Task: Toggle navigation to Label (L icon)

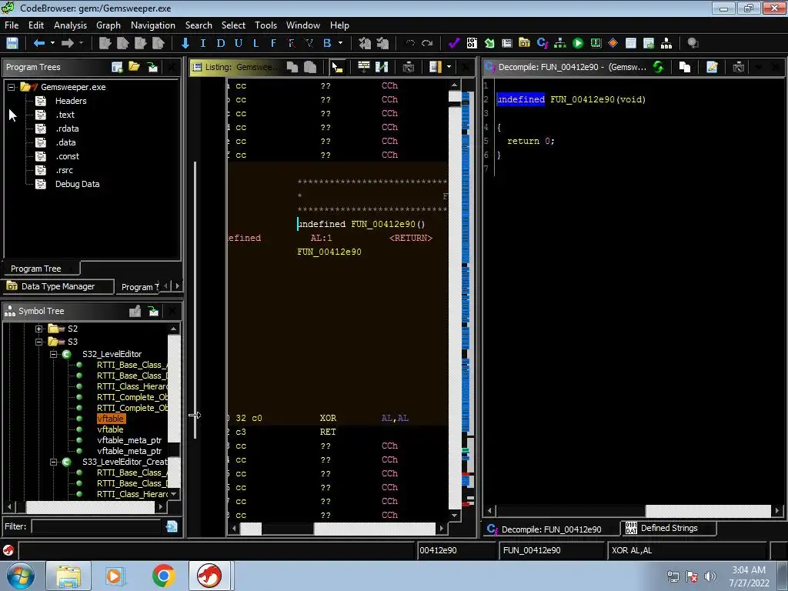Action: [x=255, y=43]
